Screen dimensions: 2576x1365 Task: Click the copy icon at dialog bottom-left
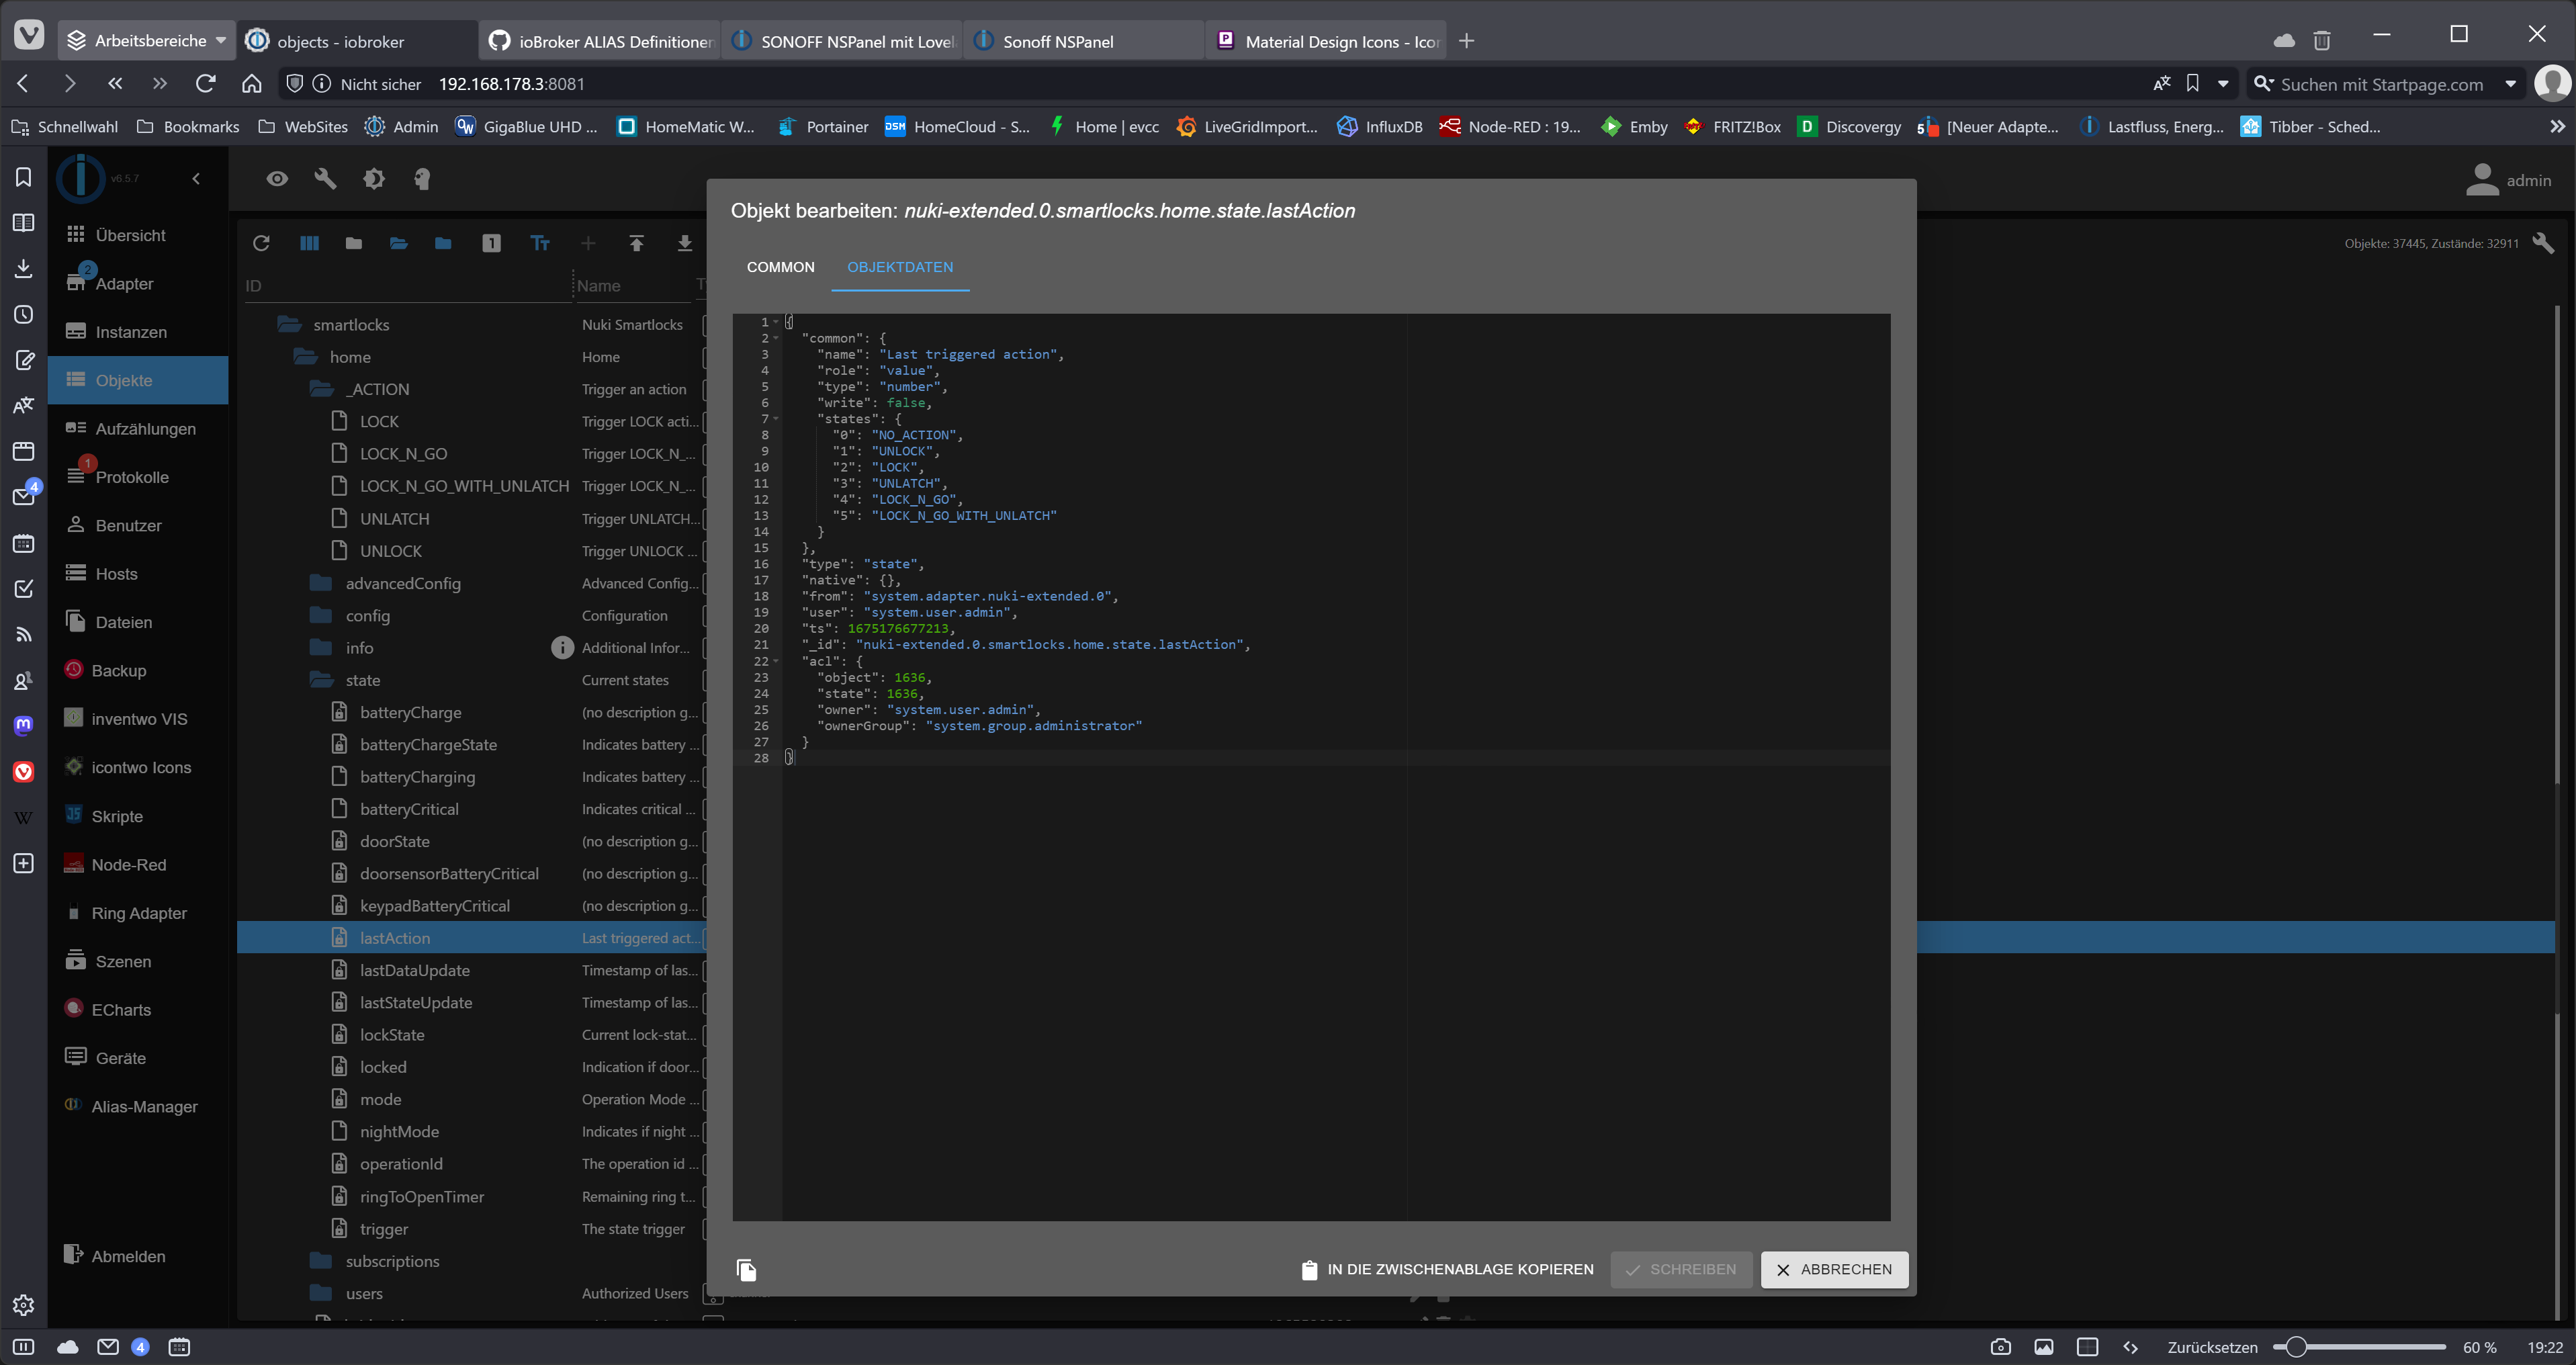[x=746, y=1269]
